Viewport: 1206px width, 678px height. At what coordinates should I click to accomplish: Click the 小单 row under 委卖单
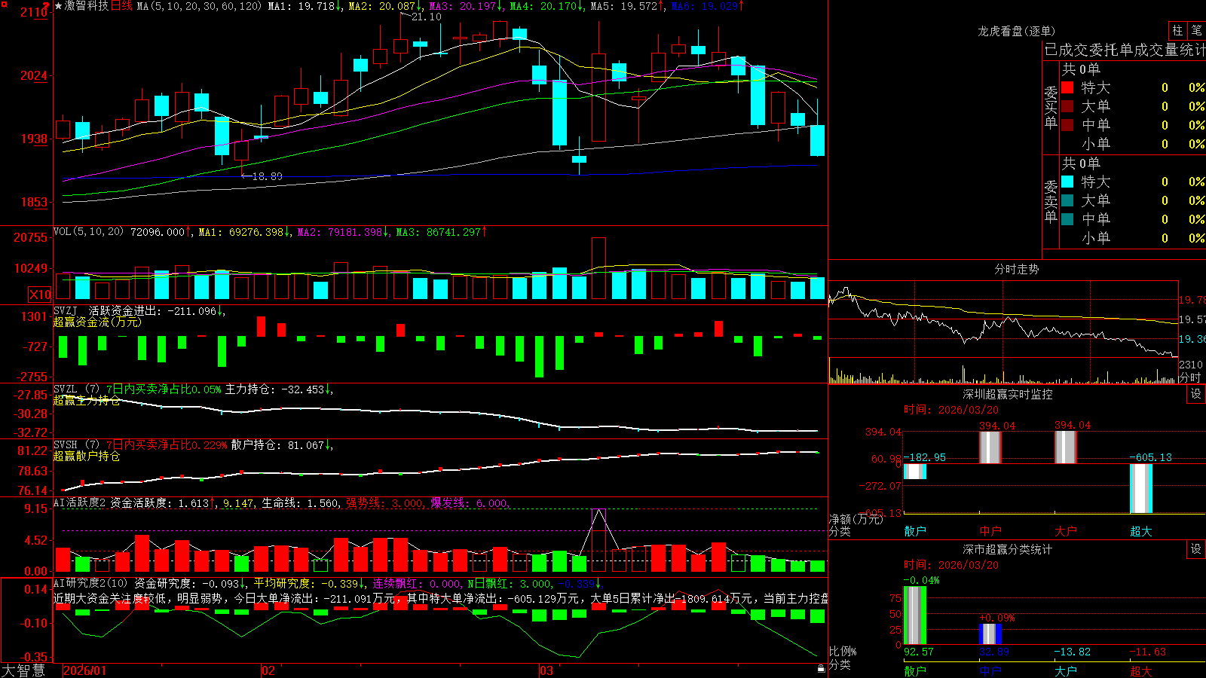coord(1133,238)
